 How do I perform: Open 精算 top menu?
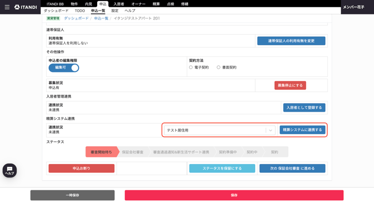156,4
